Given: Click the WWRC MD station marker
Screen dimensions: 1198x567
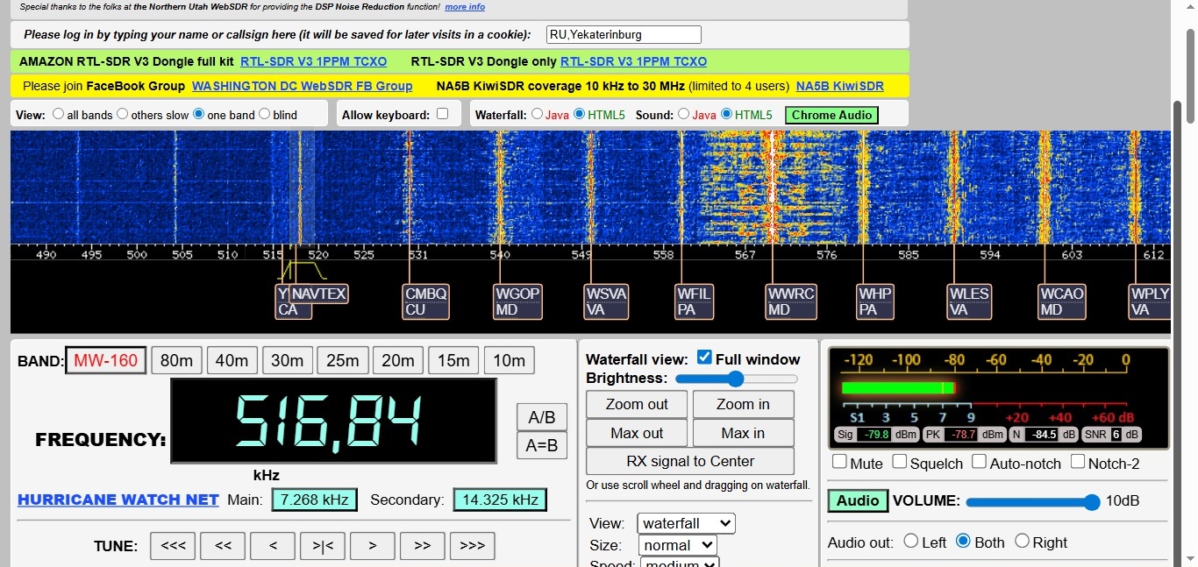Looking at the screenshot, I should coord(790,301).
